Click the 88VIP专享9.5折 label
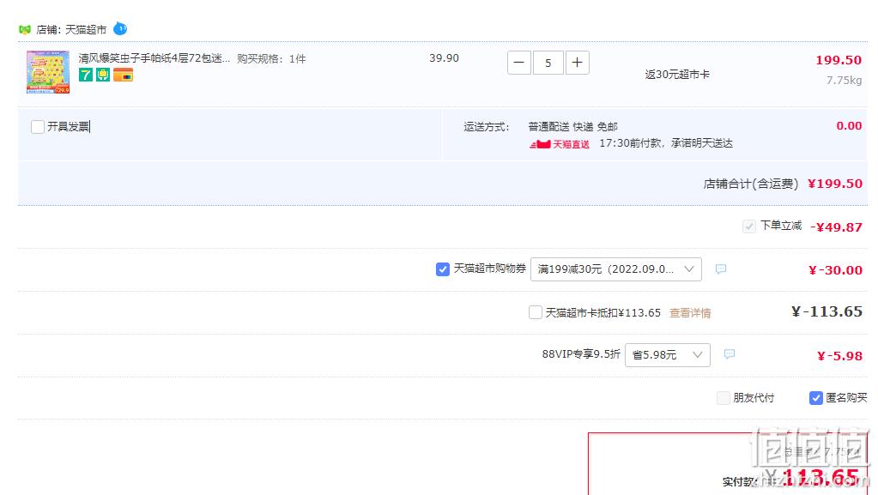878x495 pixels. tap(581, 354)
